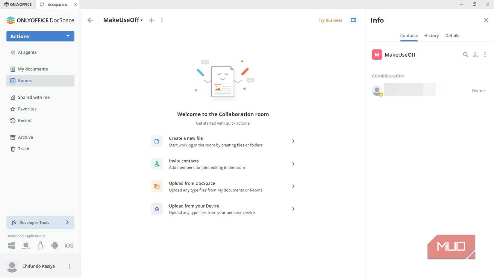The height and width of the screenshot is (278, 494).
Task: View the Favorites section
Action: click(x=27, y=109)
